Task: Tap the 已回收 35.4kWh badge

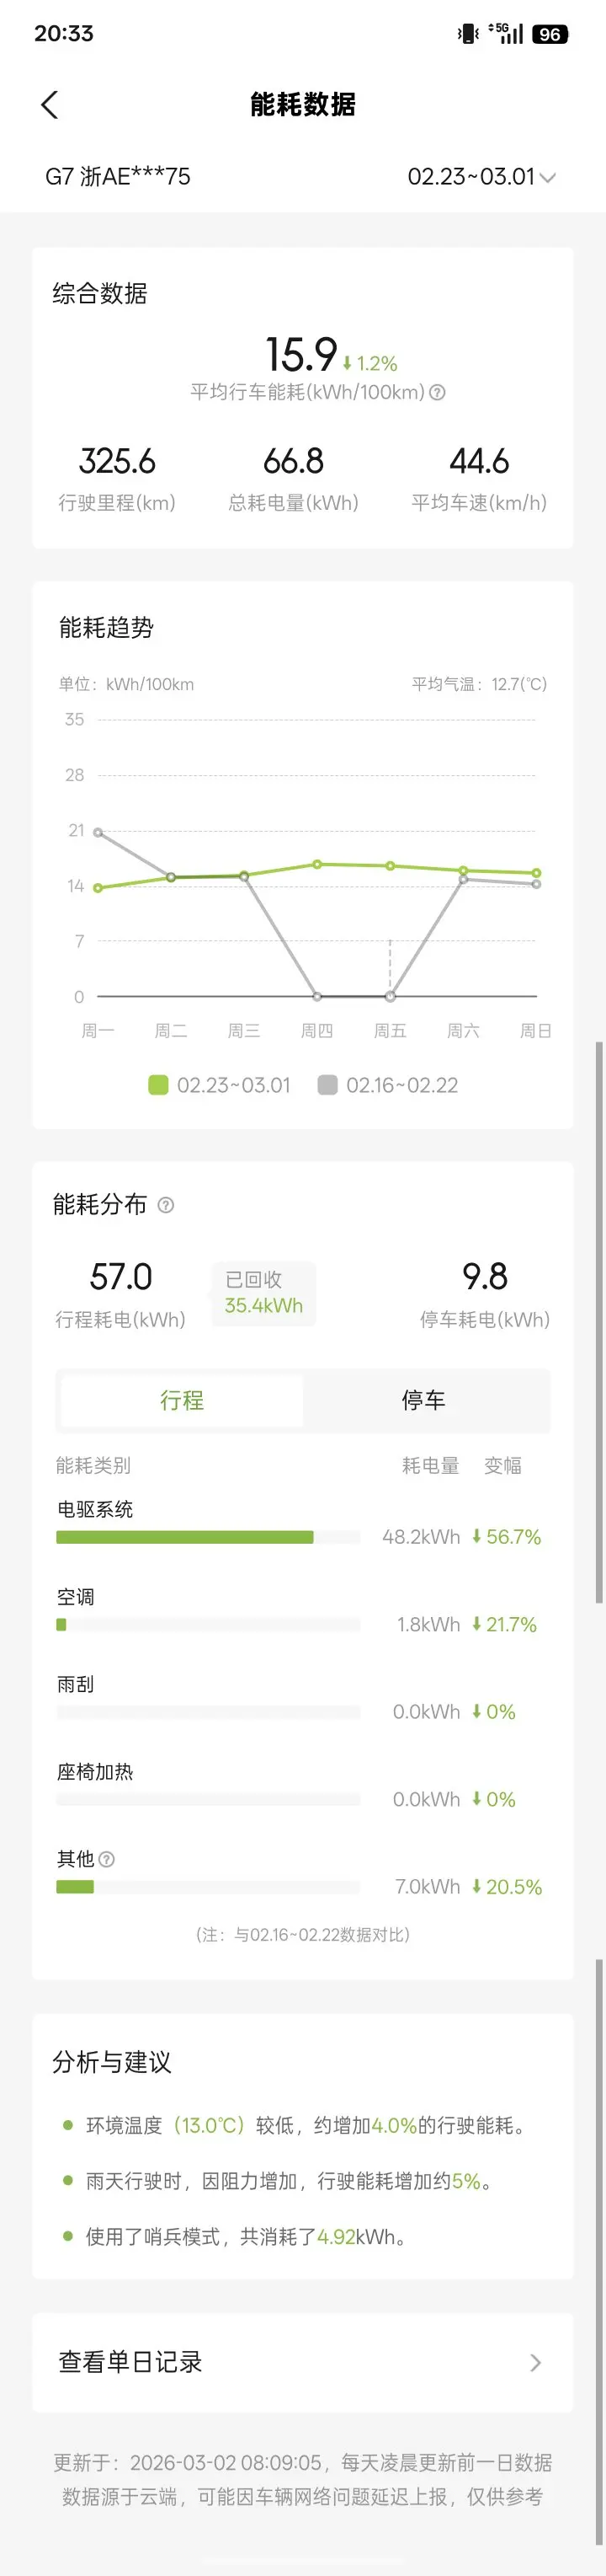Action: (263, 1293)
